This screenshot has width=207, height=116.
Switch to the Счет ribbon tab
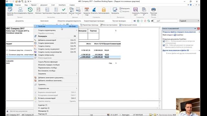click(x=53, y=5)
